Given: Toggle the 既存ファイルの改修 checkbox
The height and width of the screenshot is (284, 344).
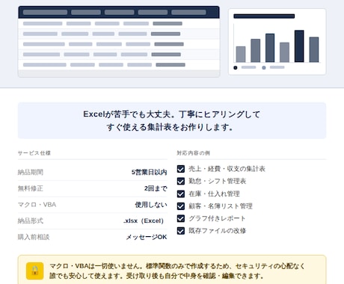Looking at the screenshot, I should (181, 231).
